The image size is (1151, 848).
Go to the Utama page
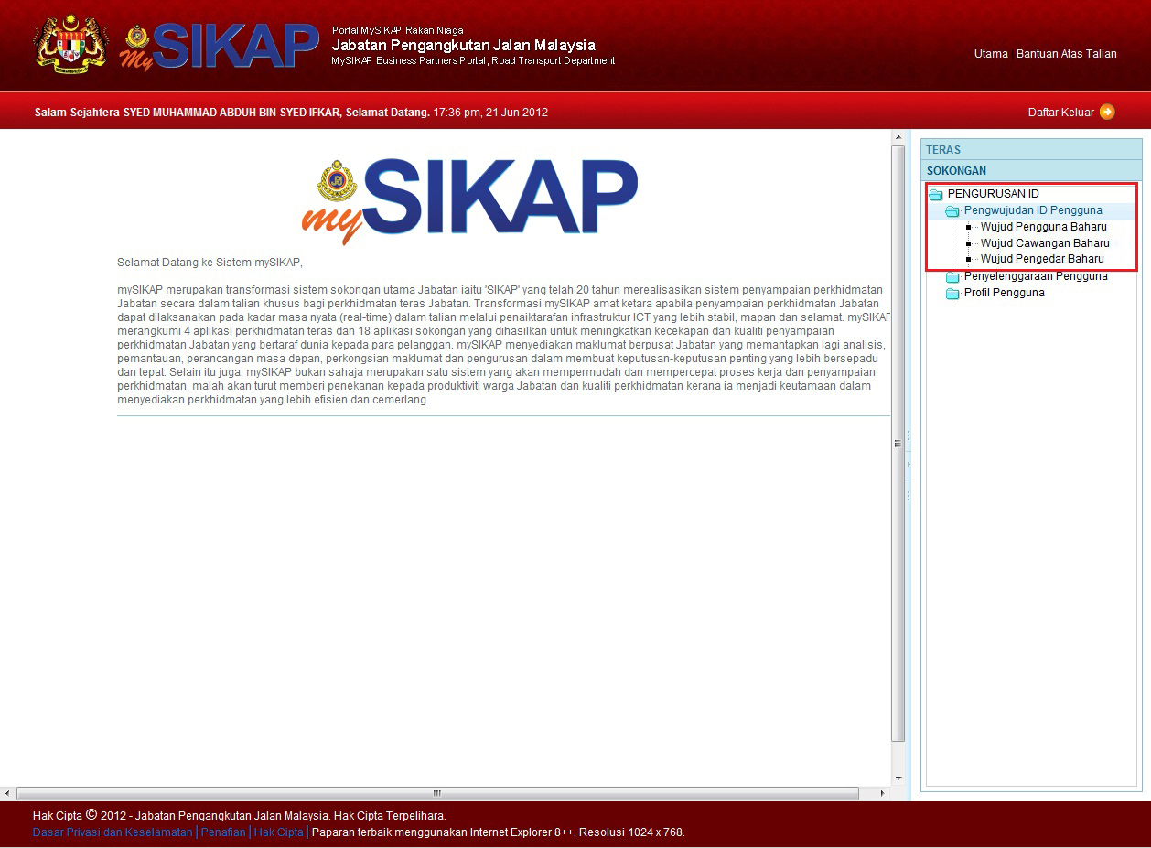tap(991, 54)
